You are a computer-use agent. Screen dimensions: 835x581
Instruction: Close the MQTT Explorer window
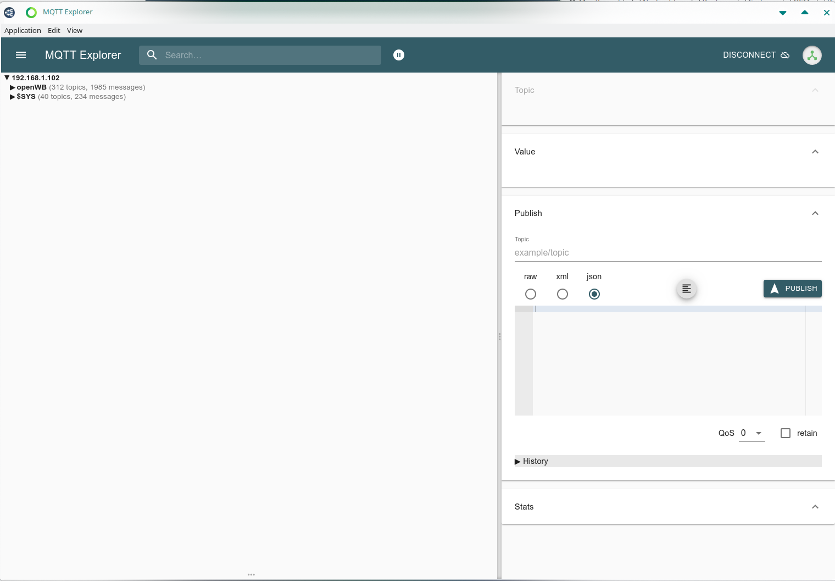click(x=827, y=13)
